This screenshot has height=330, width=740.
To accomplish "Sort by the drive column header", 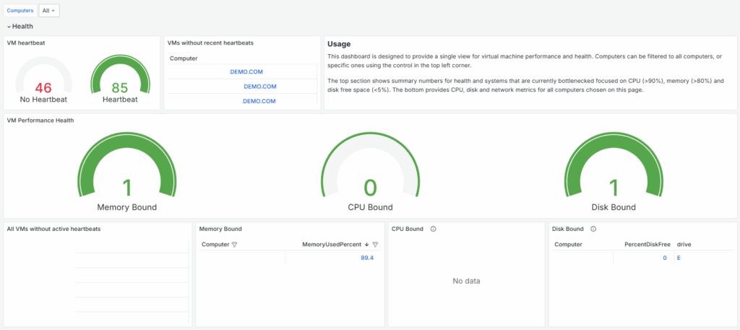I will [684, 244].
